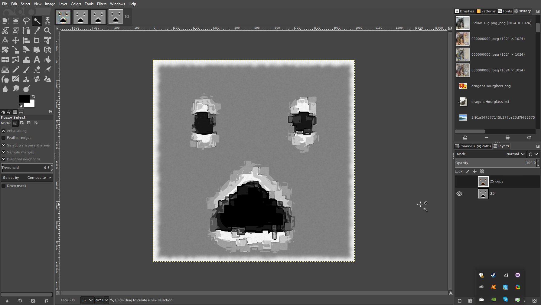Image resolution: width=541 pixels, height=305 pixels.
Task: Select the Eraser tool
Action: [x=37, y=69]
